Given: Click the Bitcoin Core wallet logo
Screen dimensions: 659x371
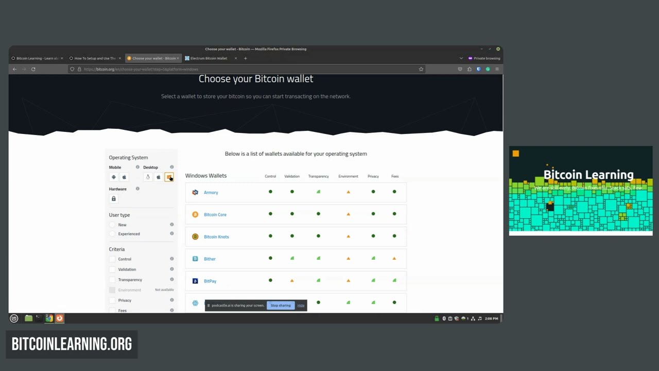Looking at the screenshot, I should point(195,214).
